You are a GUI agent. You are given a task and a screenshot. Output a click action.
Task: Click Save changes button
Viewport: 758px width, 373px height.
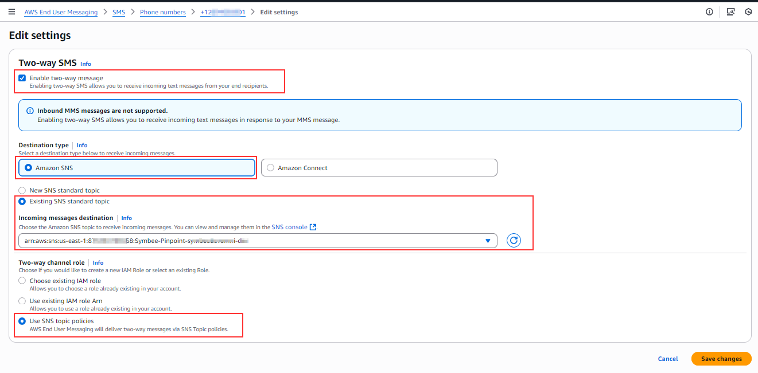pyautogui.click(x=721, y=359)
